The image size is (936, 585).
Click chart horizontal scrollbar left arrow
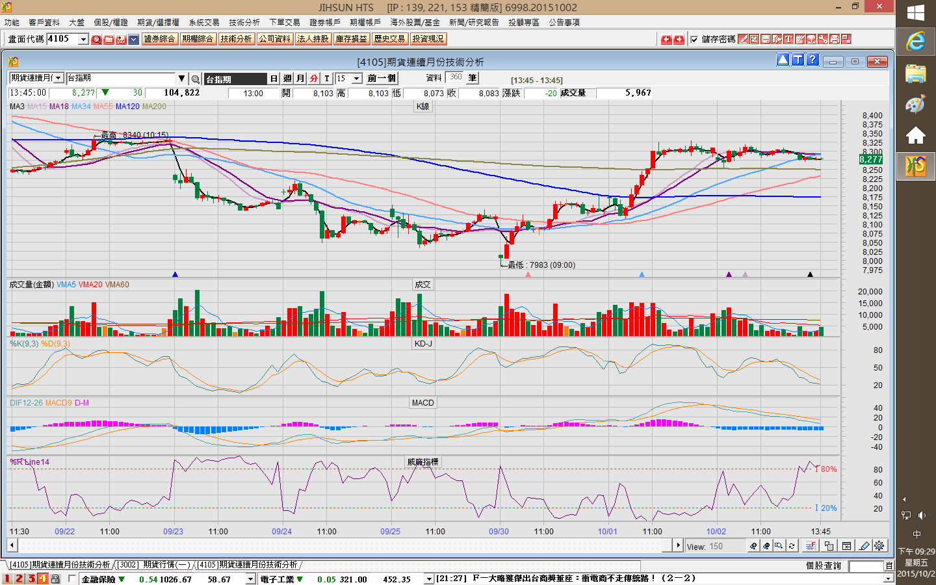click(x=12, y=545)
